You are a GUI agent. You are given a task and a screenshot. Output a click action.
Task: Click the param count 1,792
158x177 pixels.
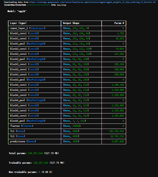[x=120, y=33]
